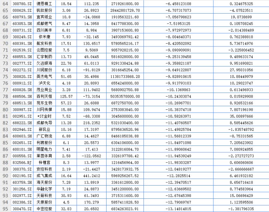
Task: Click price value 125.57
Action: point(66,97)
